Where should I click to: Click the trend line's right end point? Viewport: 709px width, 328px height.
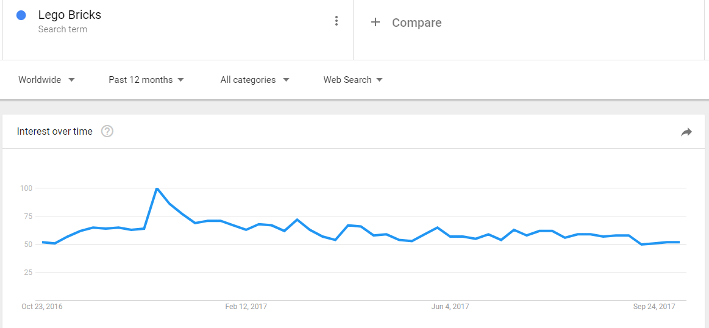coord(679,242)
